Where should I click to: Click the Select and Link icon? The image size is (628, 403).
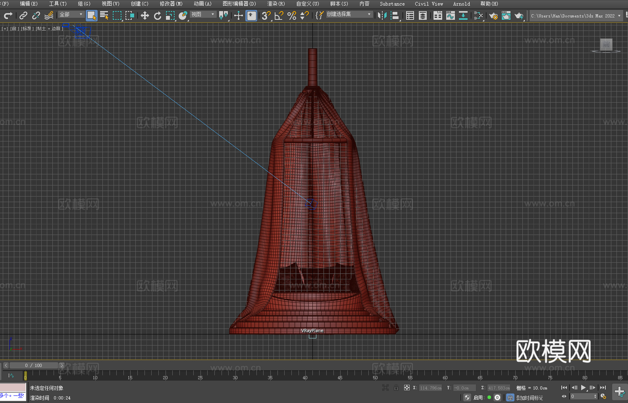click(x=23, y=15)
